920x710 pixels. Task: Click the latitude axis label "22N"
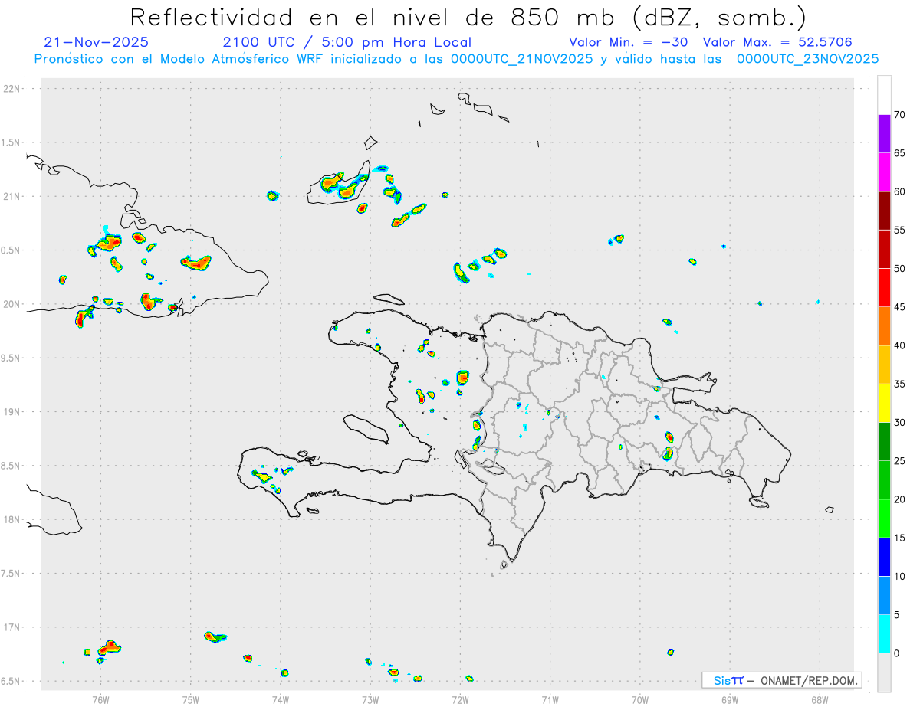click(x=13, y=89)
